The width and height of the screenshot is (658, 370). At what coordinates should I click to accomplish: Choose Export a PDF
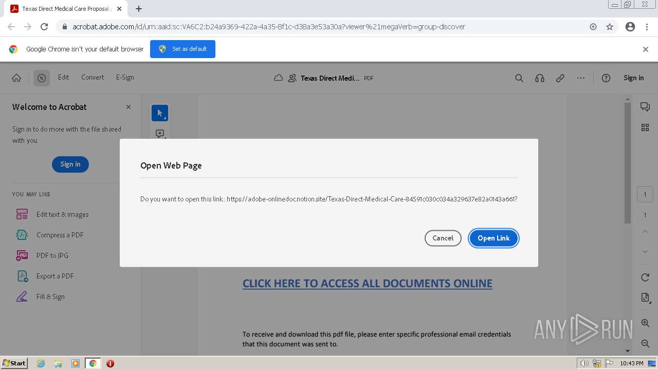pos(55,276)
